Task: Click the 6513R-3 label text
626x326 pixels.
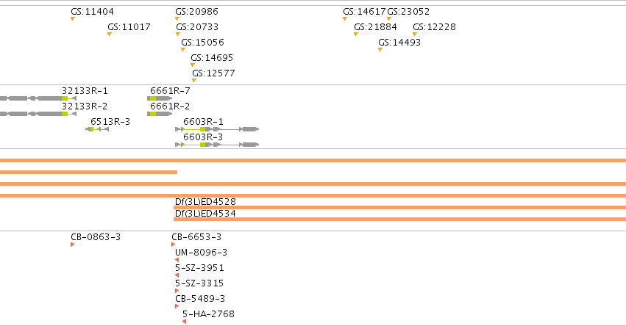Action: click(110, 122)
